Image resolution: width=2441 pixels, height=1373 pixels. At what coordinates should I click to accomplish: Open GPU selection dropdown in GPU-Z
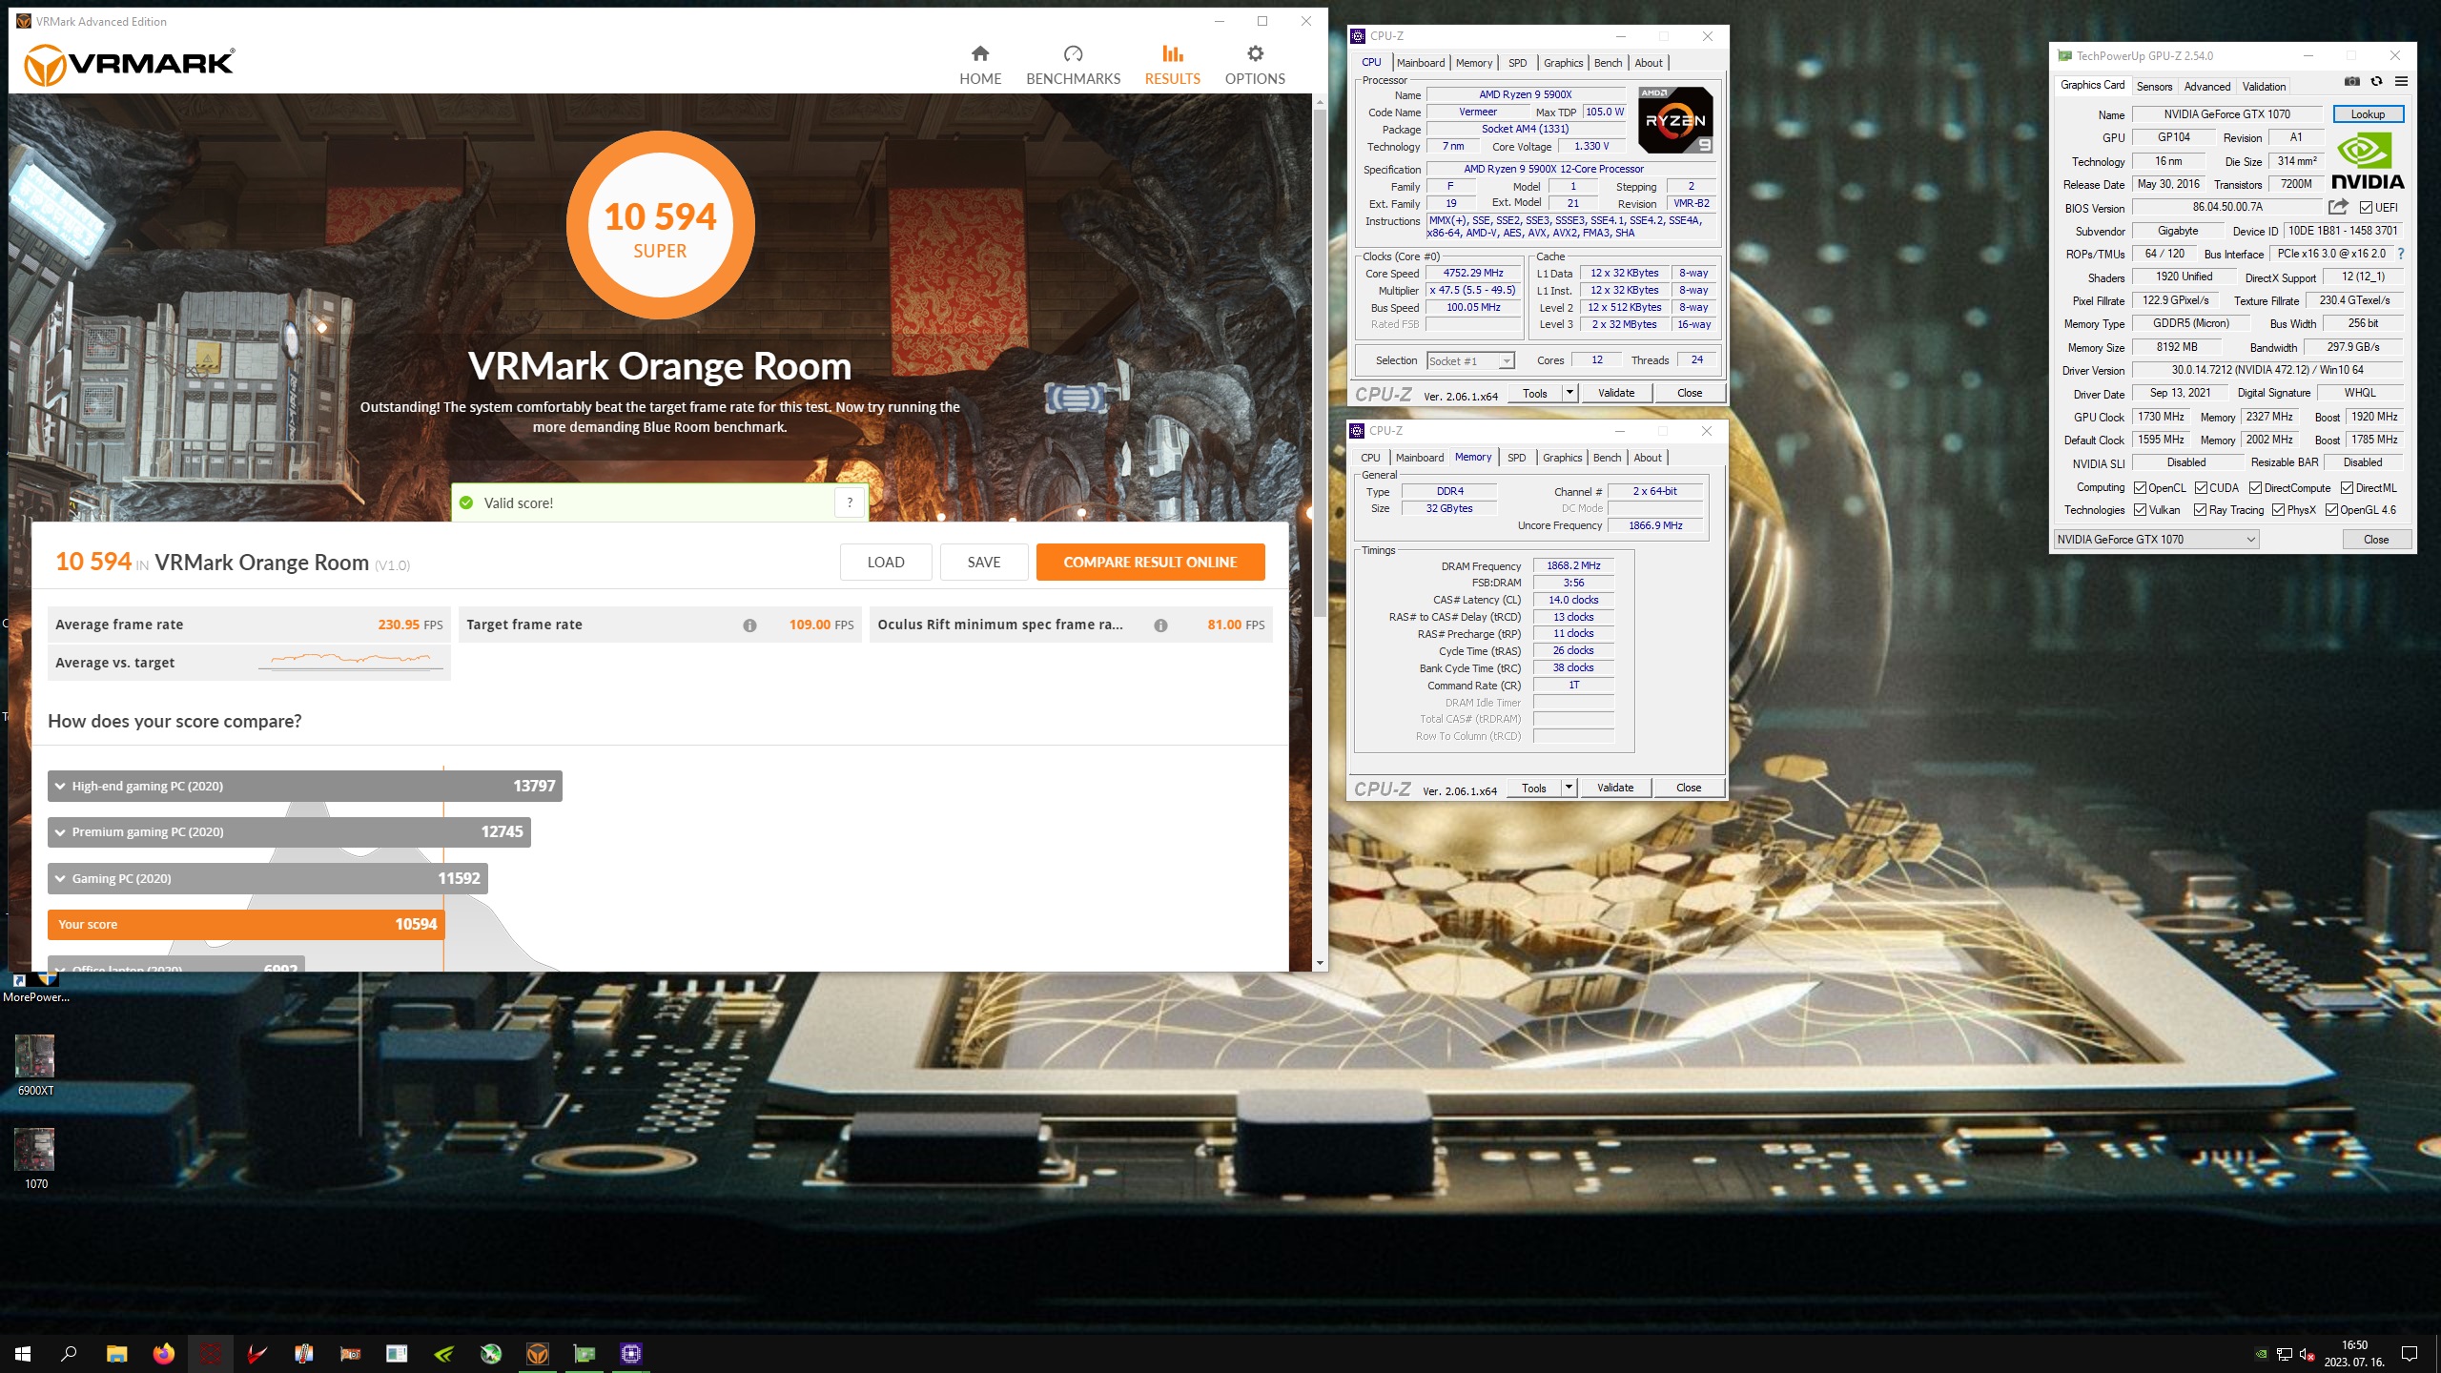(x=2157, y=539)
